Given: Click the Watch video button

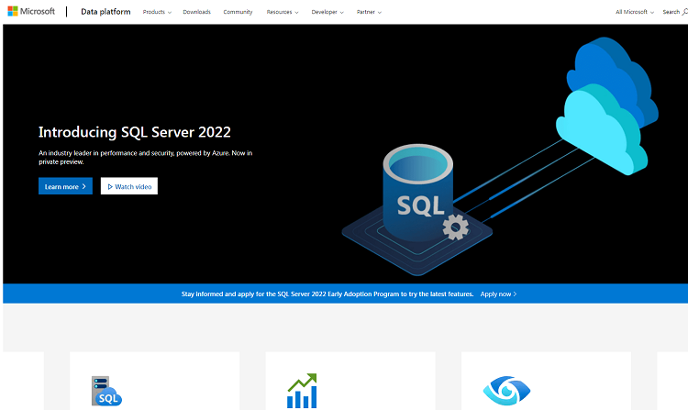Looking at the screenshot, I should click(129, 186).
